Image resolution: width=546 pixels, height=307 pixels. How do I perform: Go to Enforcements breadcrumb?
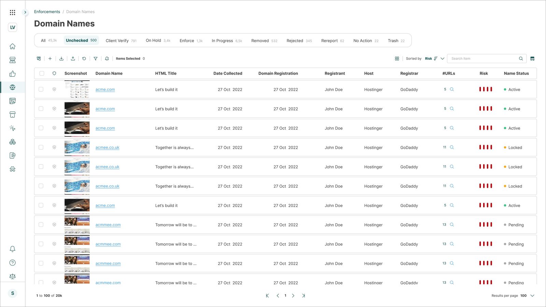[47, 12]
